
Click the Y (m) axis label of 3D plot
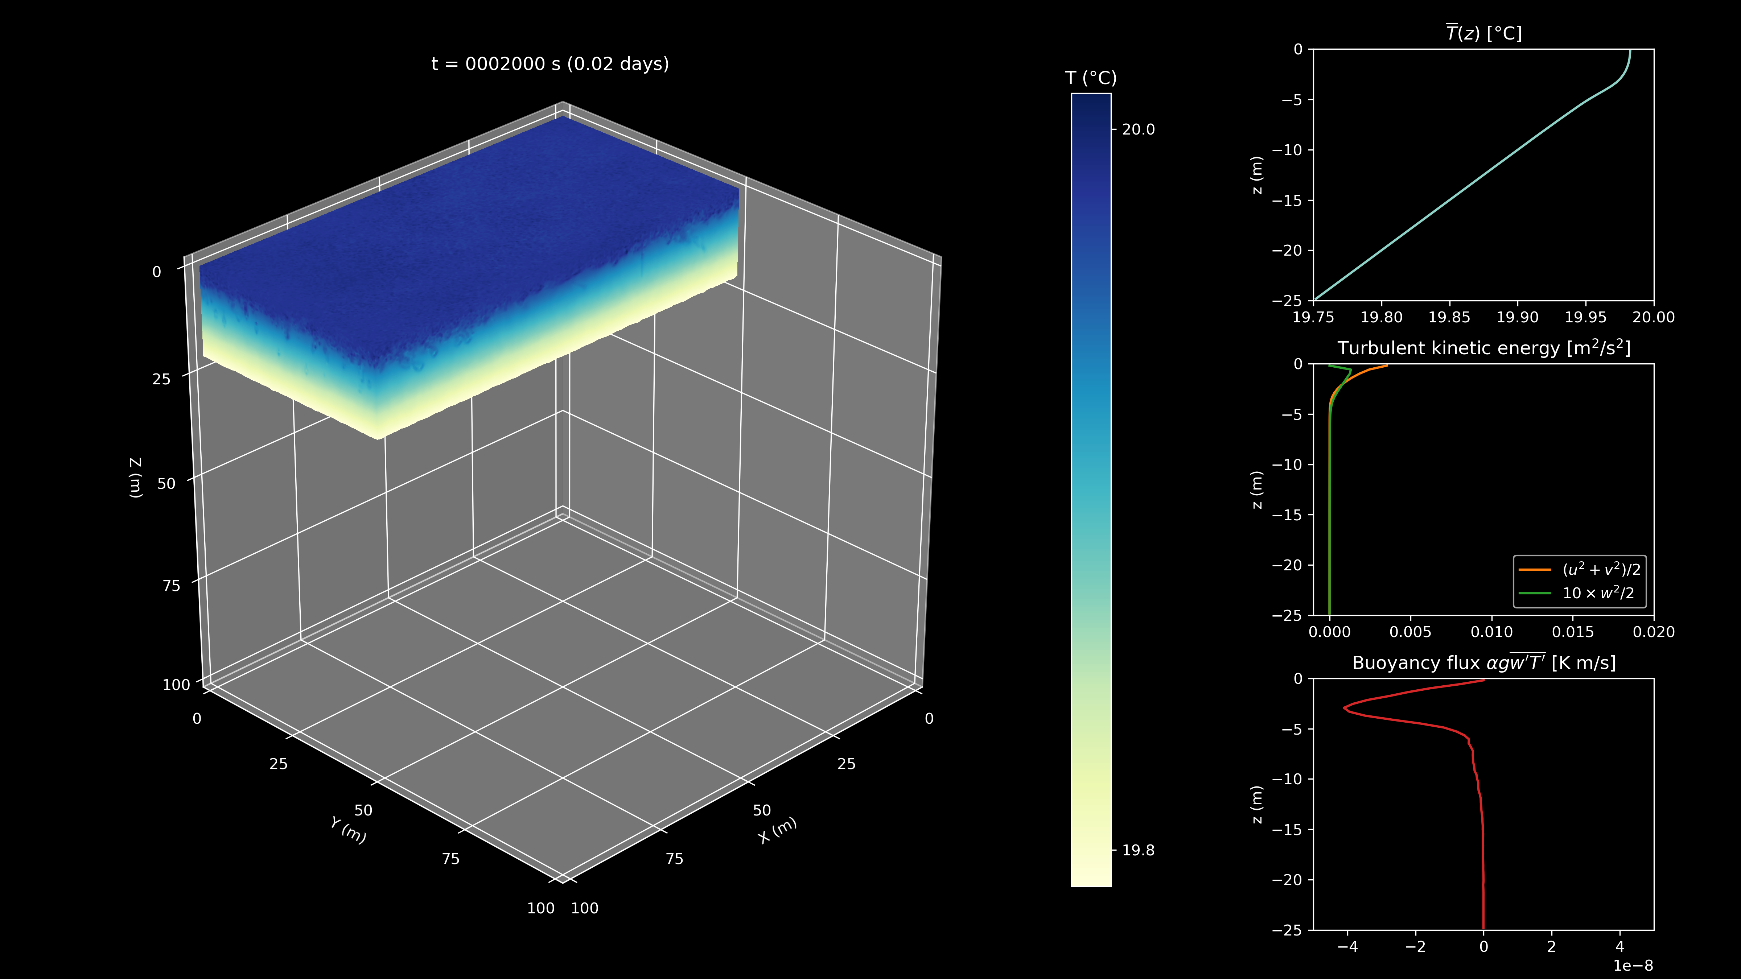349,830
